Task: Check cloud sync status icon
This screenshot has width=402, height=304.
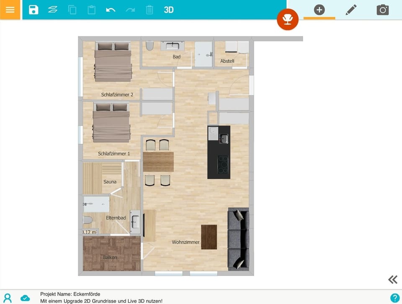Action: (25, 298)
